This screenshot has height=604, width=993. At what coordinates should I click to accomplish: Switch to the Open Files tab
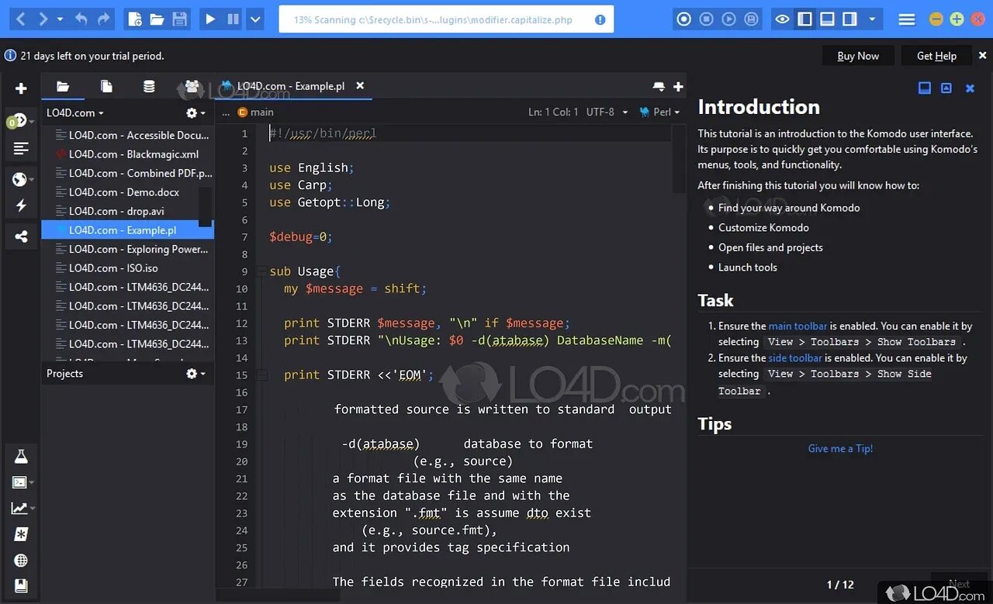(106, 87)
